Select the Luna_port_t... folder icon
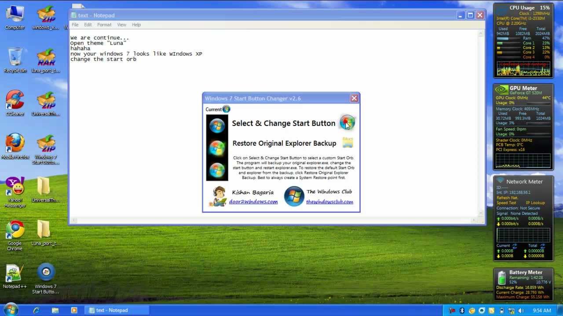The height and width of the screenshot is (316, 563). point(46,233)
